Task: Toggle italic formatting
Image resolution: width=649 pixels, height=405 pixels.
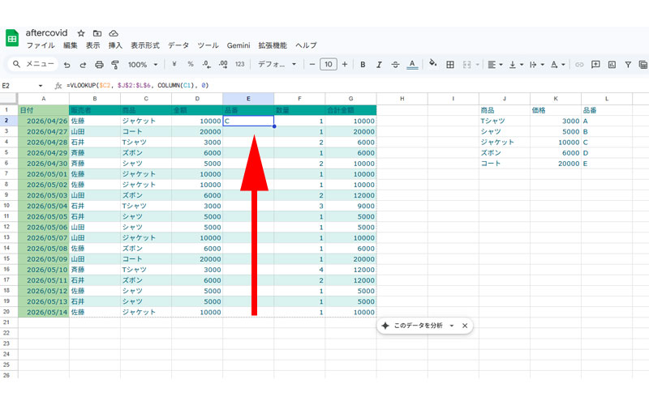Action: pos(379,65)
